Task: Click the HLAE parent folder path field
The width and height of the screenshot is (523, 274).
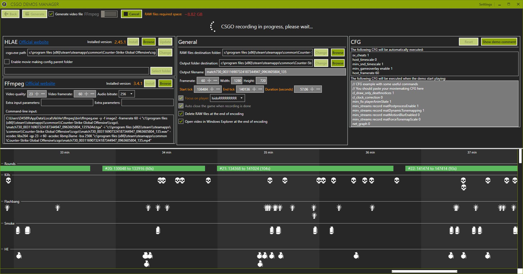Action: [x=77, y=71]
